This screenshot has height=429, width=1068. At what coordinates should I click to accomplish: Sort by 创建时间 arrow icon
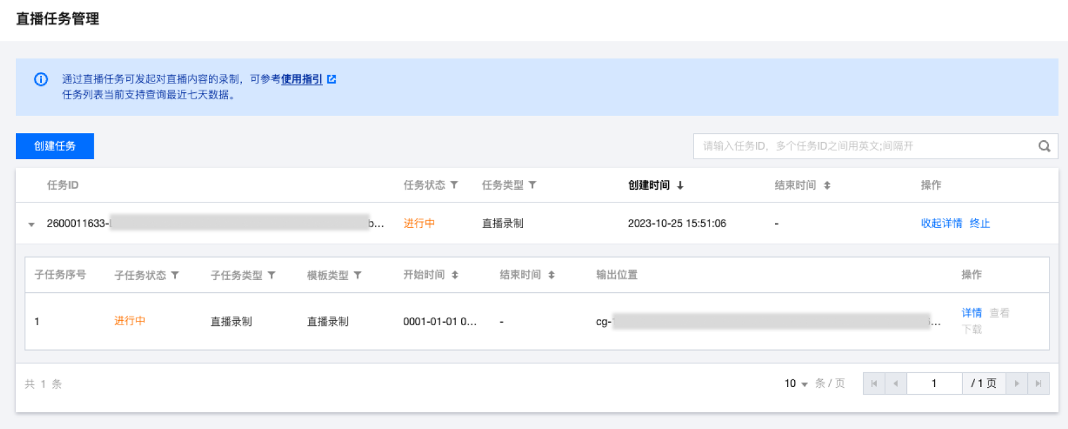680,186
